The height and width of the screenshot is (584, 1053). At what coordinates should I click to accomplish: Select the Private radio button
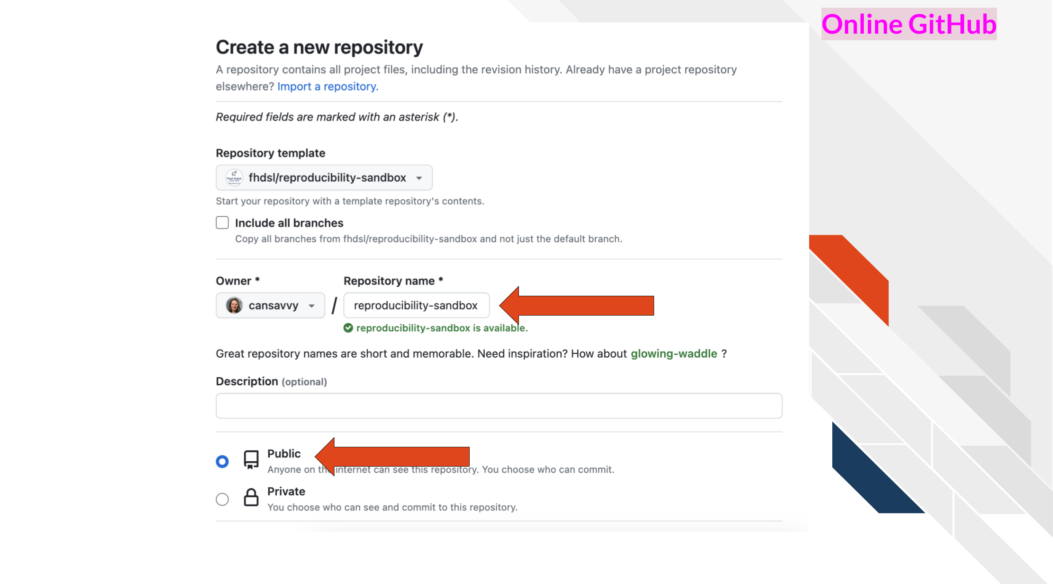(222, 499)
